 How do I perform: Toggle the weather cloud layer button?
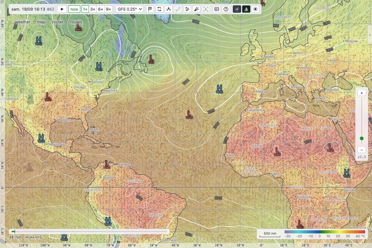point(237,9)
